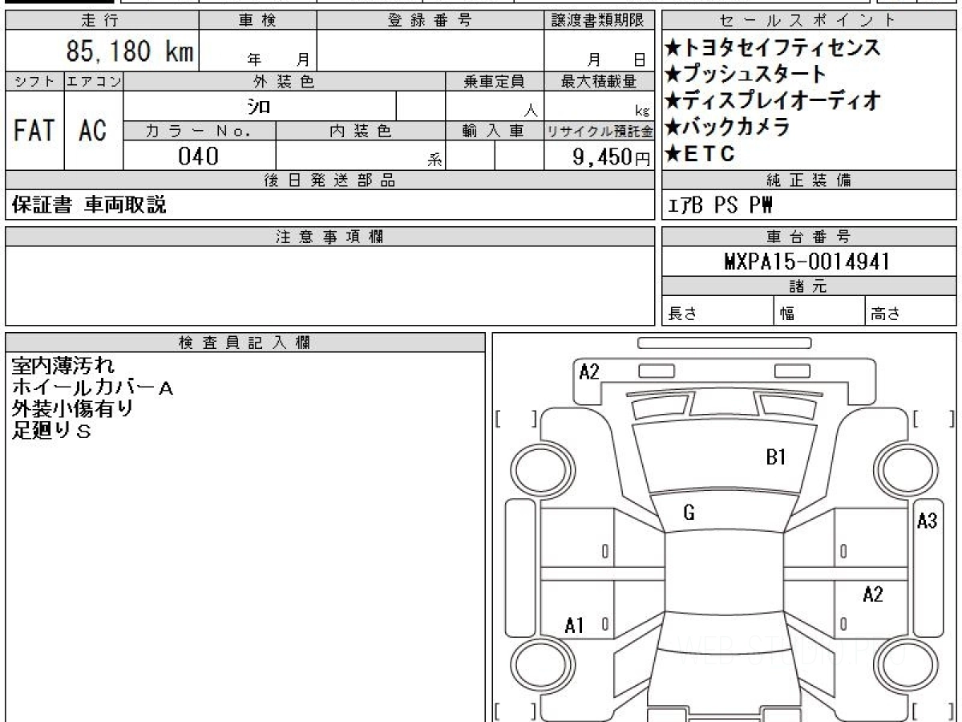Click the A2 mark below A3 on door

[873, 594]
